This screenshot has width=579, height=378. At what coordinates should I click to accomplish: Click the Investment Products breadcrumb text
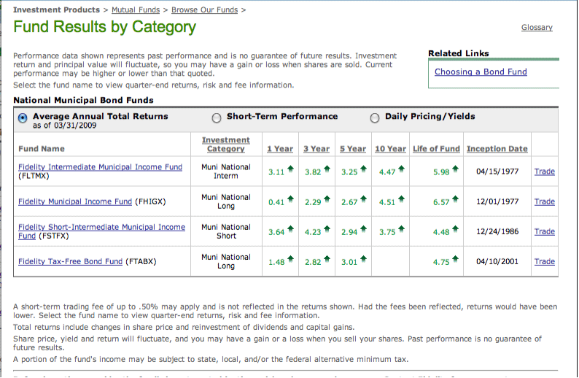click(56, 10)
